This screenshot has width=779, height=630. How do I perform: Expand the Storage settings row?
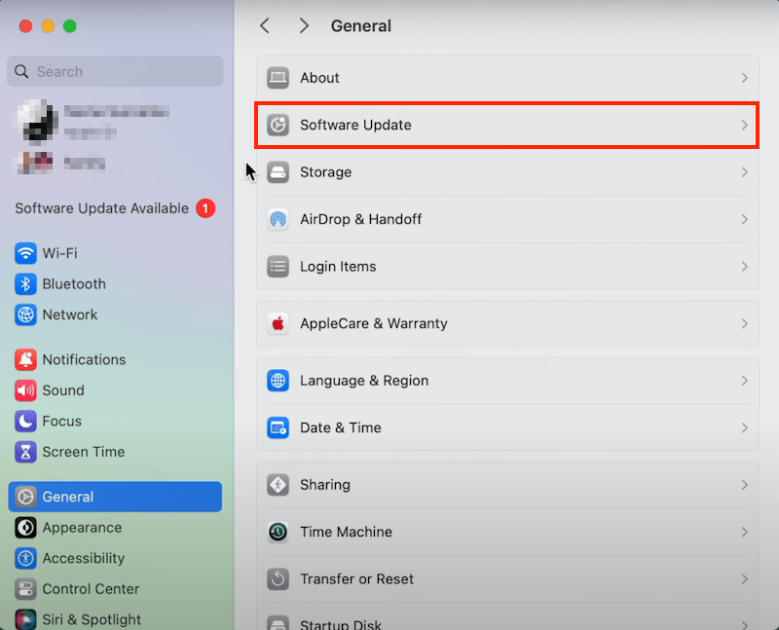pos(506,172)
